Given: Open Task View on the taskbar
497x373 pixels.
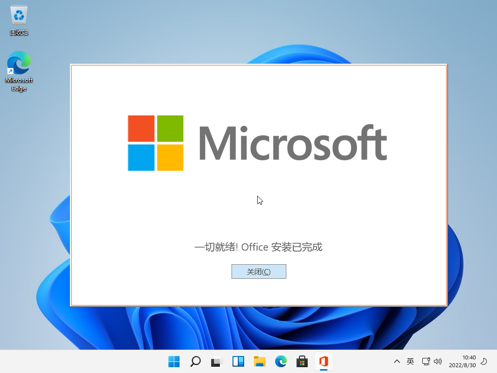Looking at the screenshot, I should pos(216,361).
